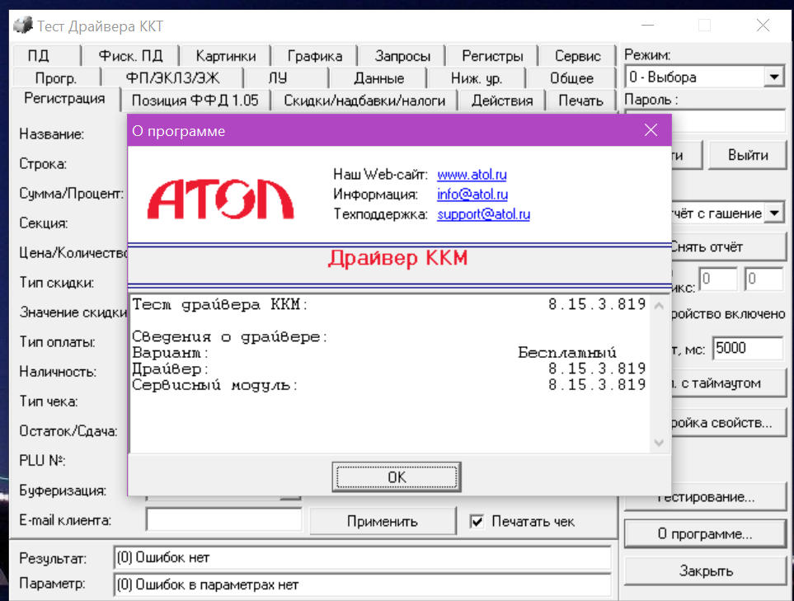Click the ATOL logo image
This screenshot has height=601, width=794.
(x=220, y=199)
